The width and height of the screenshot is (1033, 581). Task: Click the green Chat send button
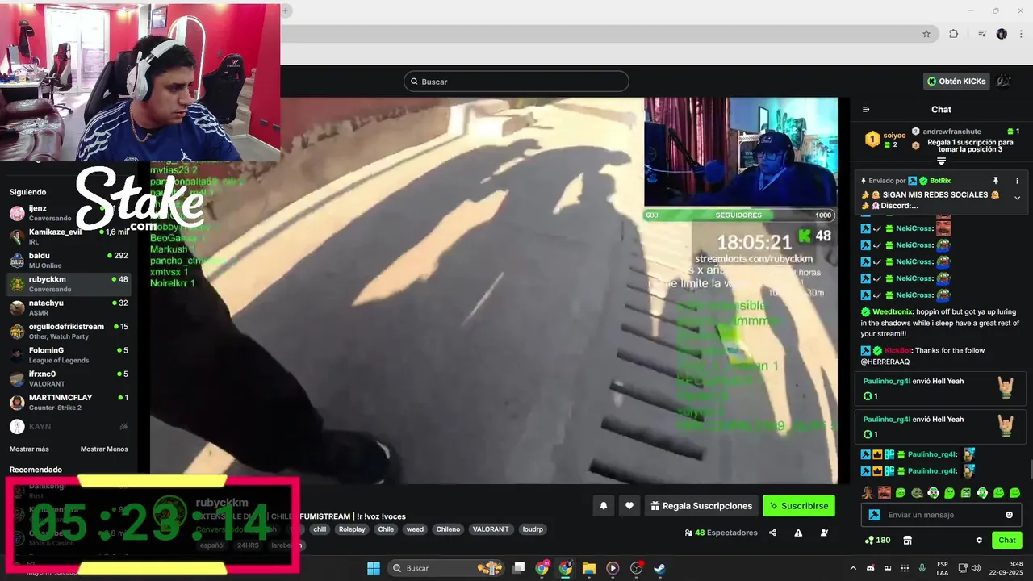(1007, 541)
